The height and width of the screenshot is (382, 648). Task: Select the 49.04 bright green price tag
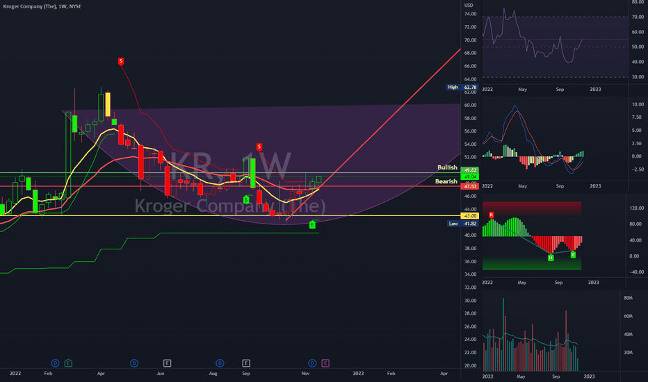click(x=470, y=176)
